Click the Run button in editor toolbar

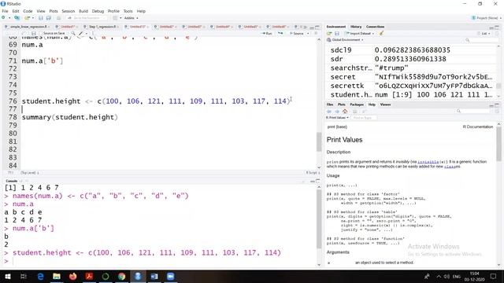(267, 33)
